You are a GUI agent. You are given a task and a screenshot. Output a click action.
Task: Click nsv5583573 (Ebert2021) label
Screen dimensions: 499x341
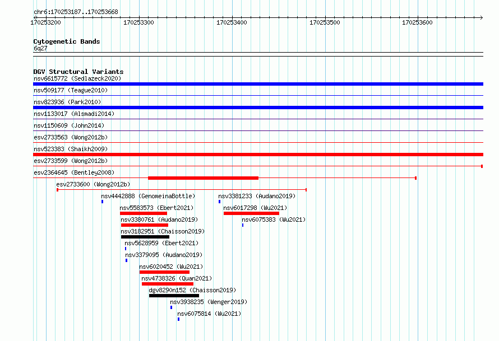156,208
